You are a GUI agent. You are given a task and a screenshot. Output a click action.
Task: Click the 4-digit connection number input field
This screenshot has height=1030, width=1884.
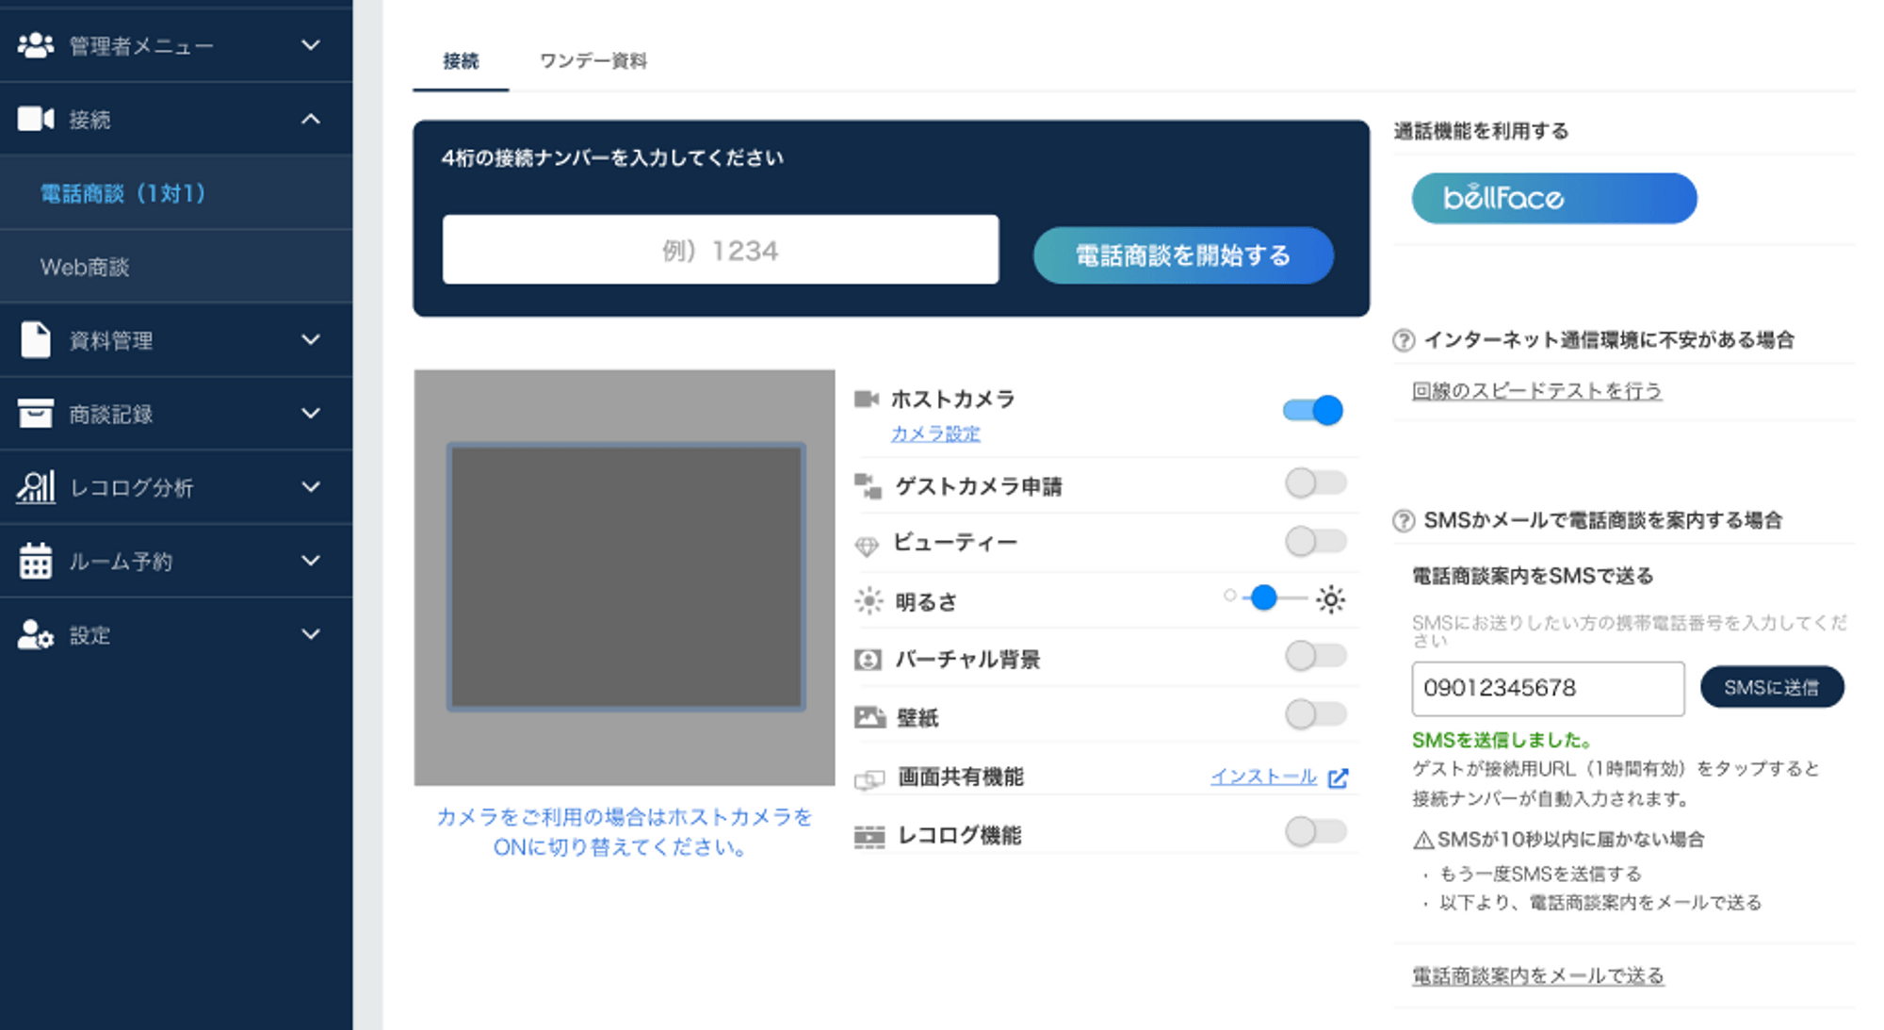pos(720,251)
